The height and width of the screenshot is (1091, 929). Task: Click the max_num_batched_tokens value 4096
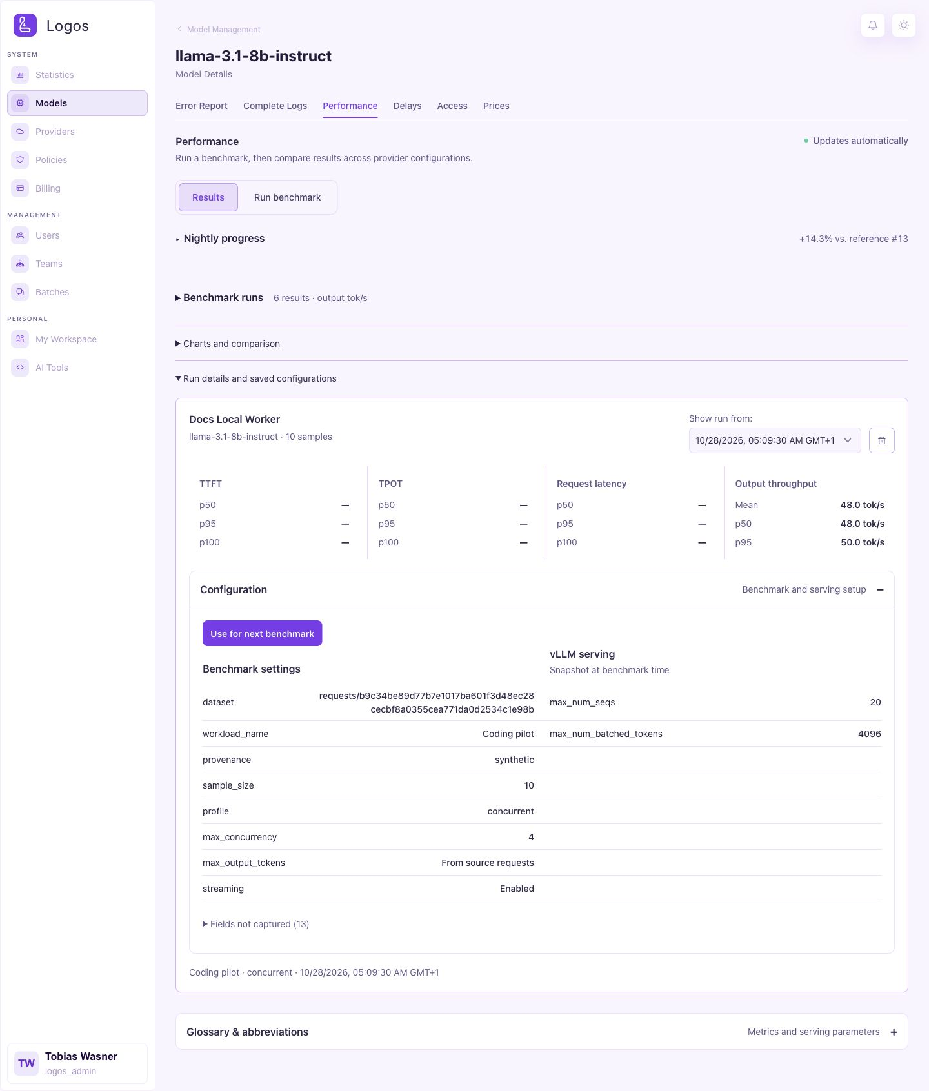coord(870,734)
